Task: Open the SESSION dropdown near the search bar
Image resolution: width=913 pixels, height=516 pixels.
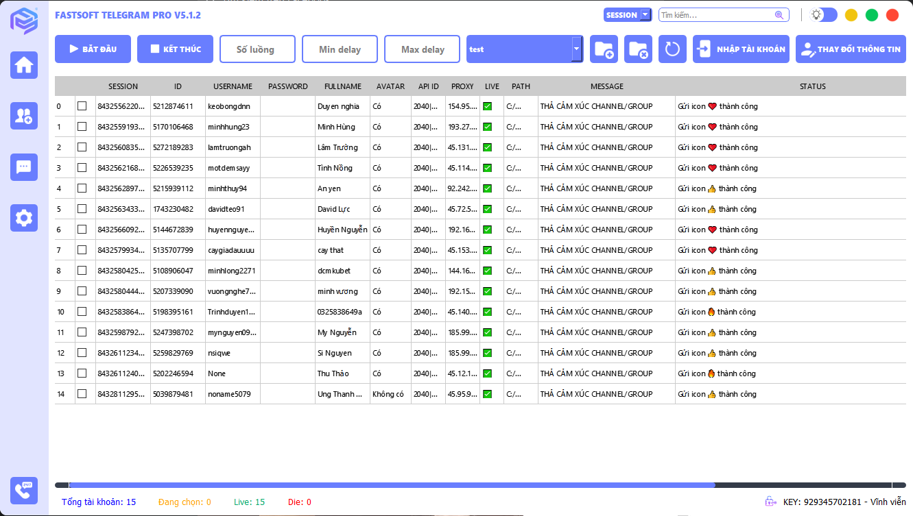Action: click(627, 14)
